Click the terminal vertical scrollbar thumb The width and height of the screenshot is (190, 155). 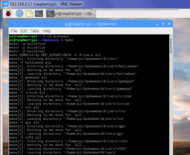(x=171, y=46)
